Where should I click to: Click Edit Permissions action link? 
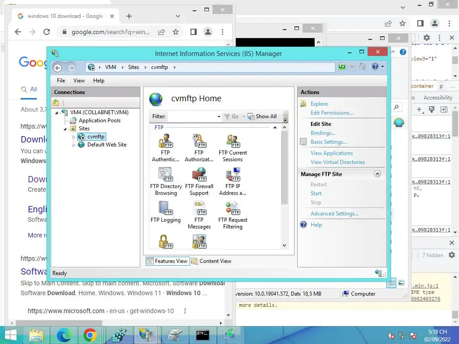click(332, 113)
